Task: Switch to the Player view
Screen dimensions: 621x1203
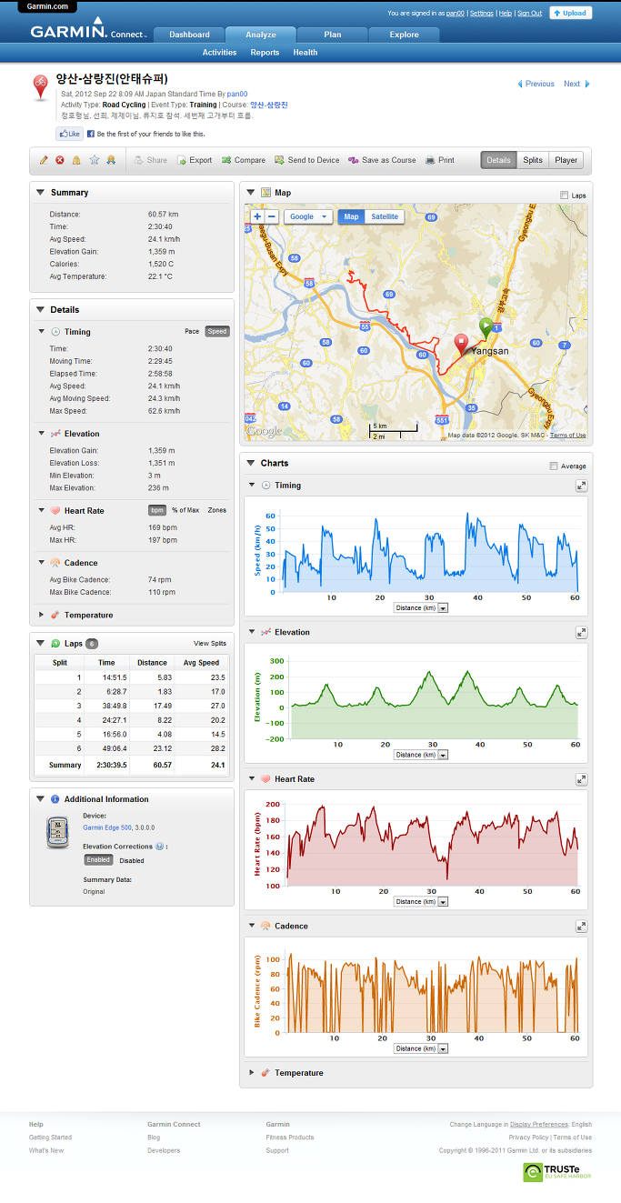Action: (566, 160)
